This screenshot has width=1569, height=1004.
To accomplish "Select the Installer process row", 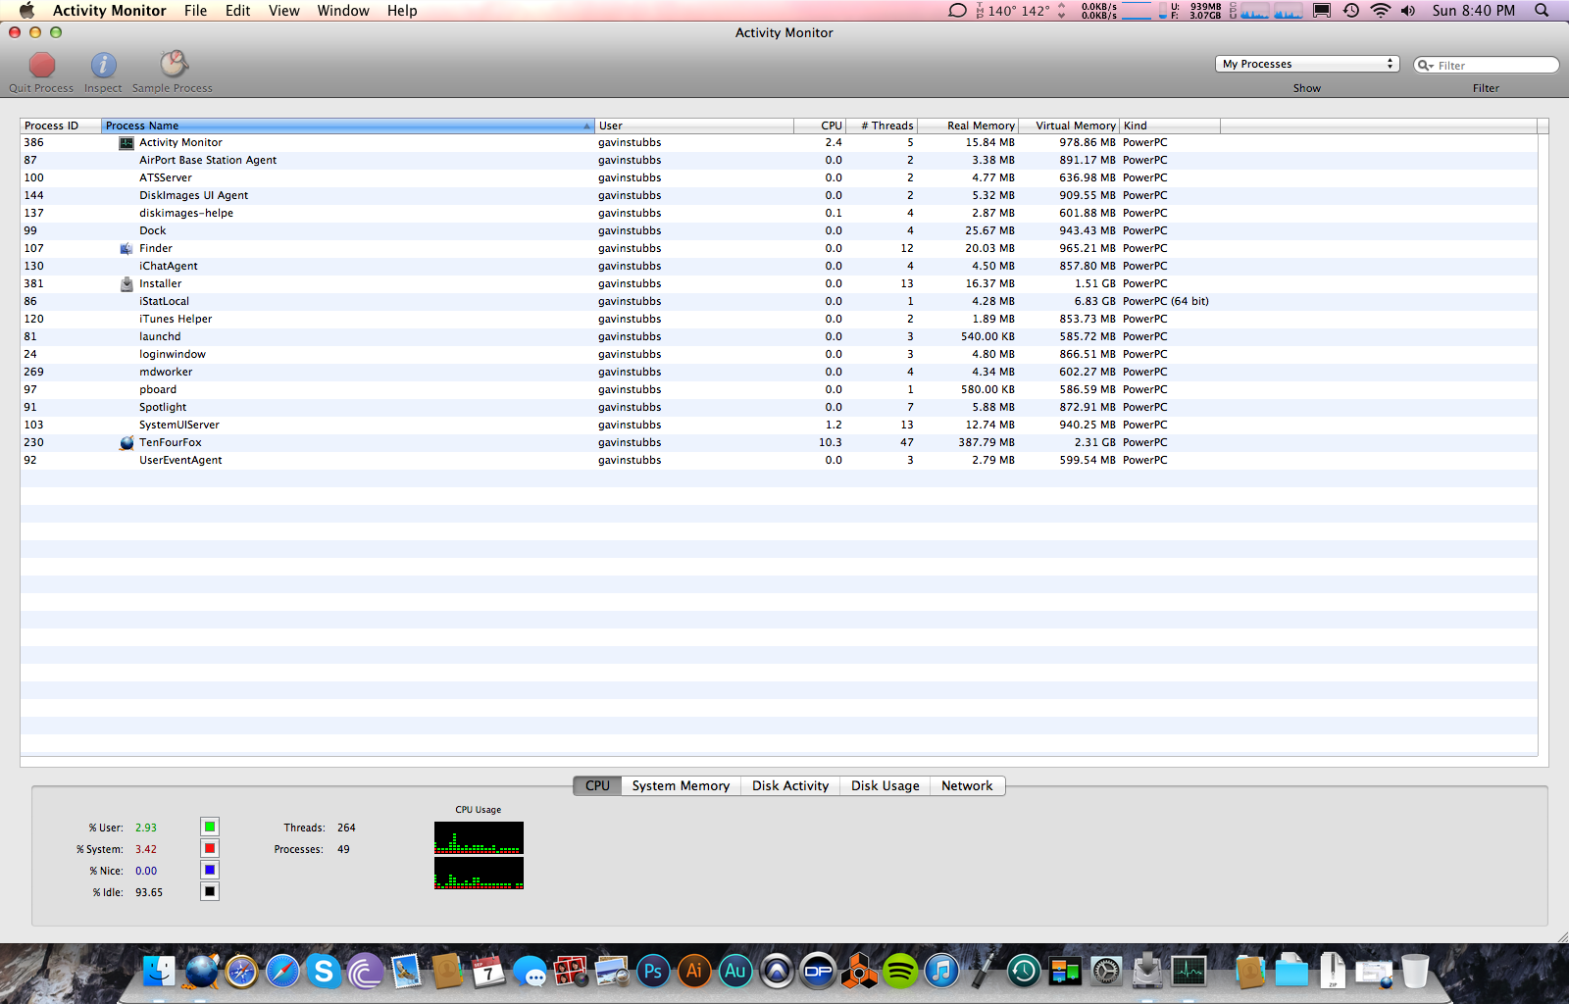I will (779, 284).
